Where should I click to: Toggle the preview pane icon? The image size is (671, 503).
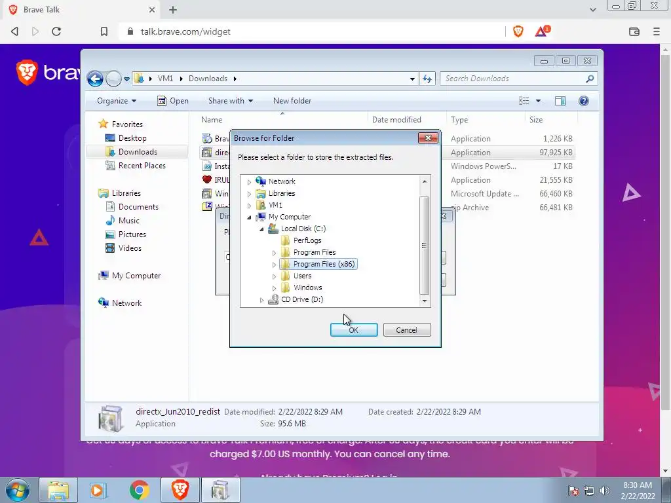tap(560, 101)
